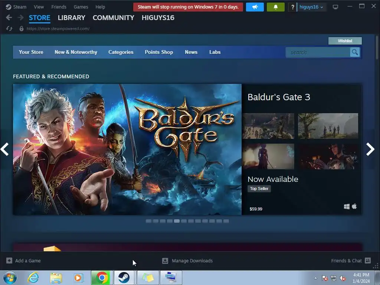Open Windows Explorer folder in taskbar

pyautogui.click(x=56, y=278)
